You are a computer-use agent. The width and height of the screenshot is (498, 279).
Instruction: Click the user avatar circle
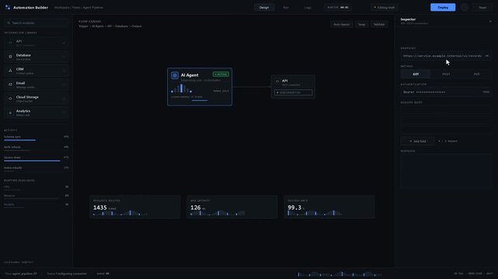pyautogui.click(x=465, y=7)
